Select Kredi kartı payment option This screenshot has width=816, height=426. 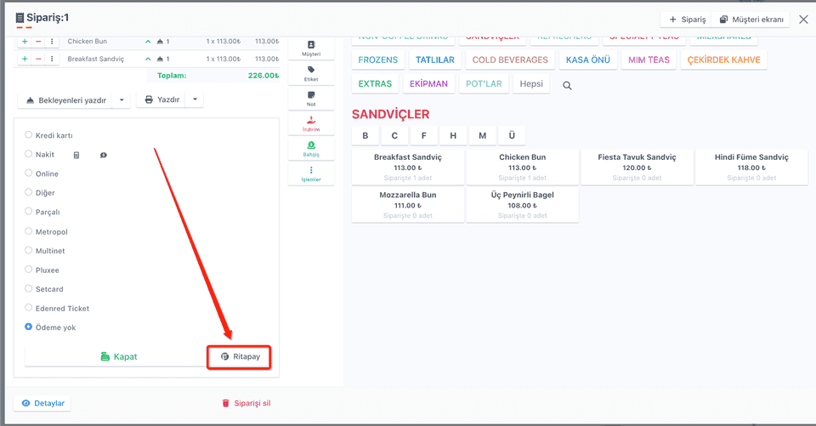(x=29, y=135)
